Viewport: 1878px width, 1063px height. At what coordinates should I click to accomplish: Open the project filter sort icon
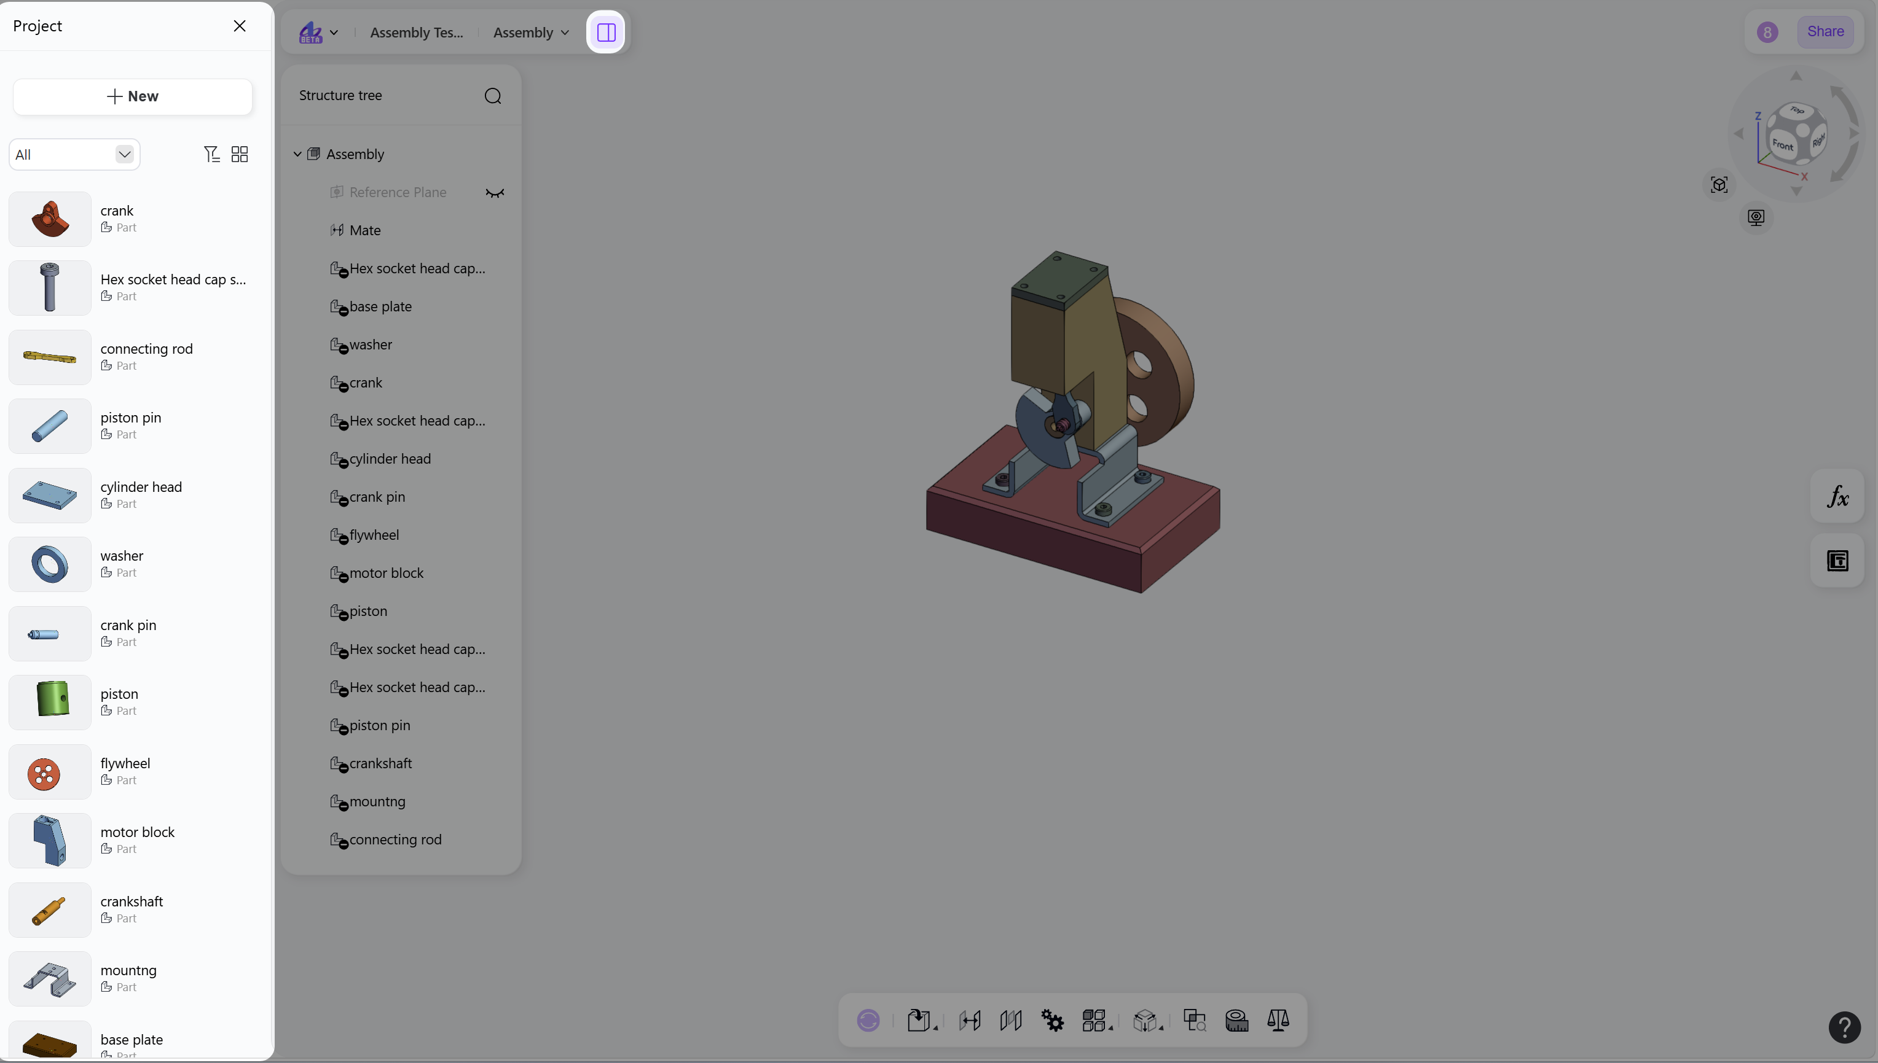point(211,154)
